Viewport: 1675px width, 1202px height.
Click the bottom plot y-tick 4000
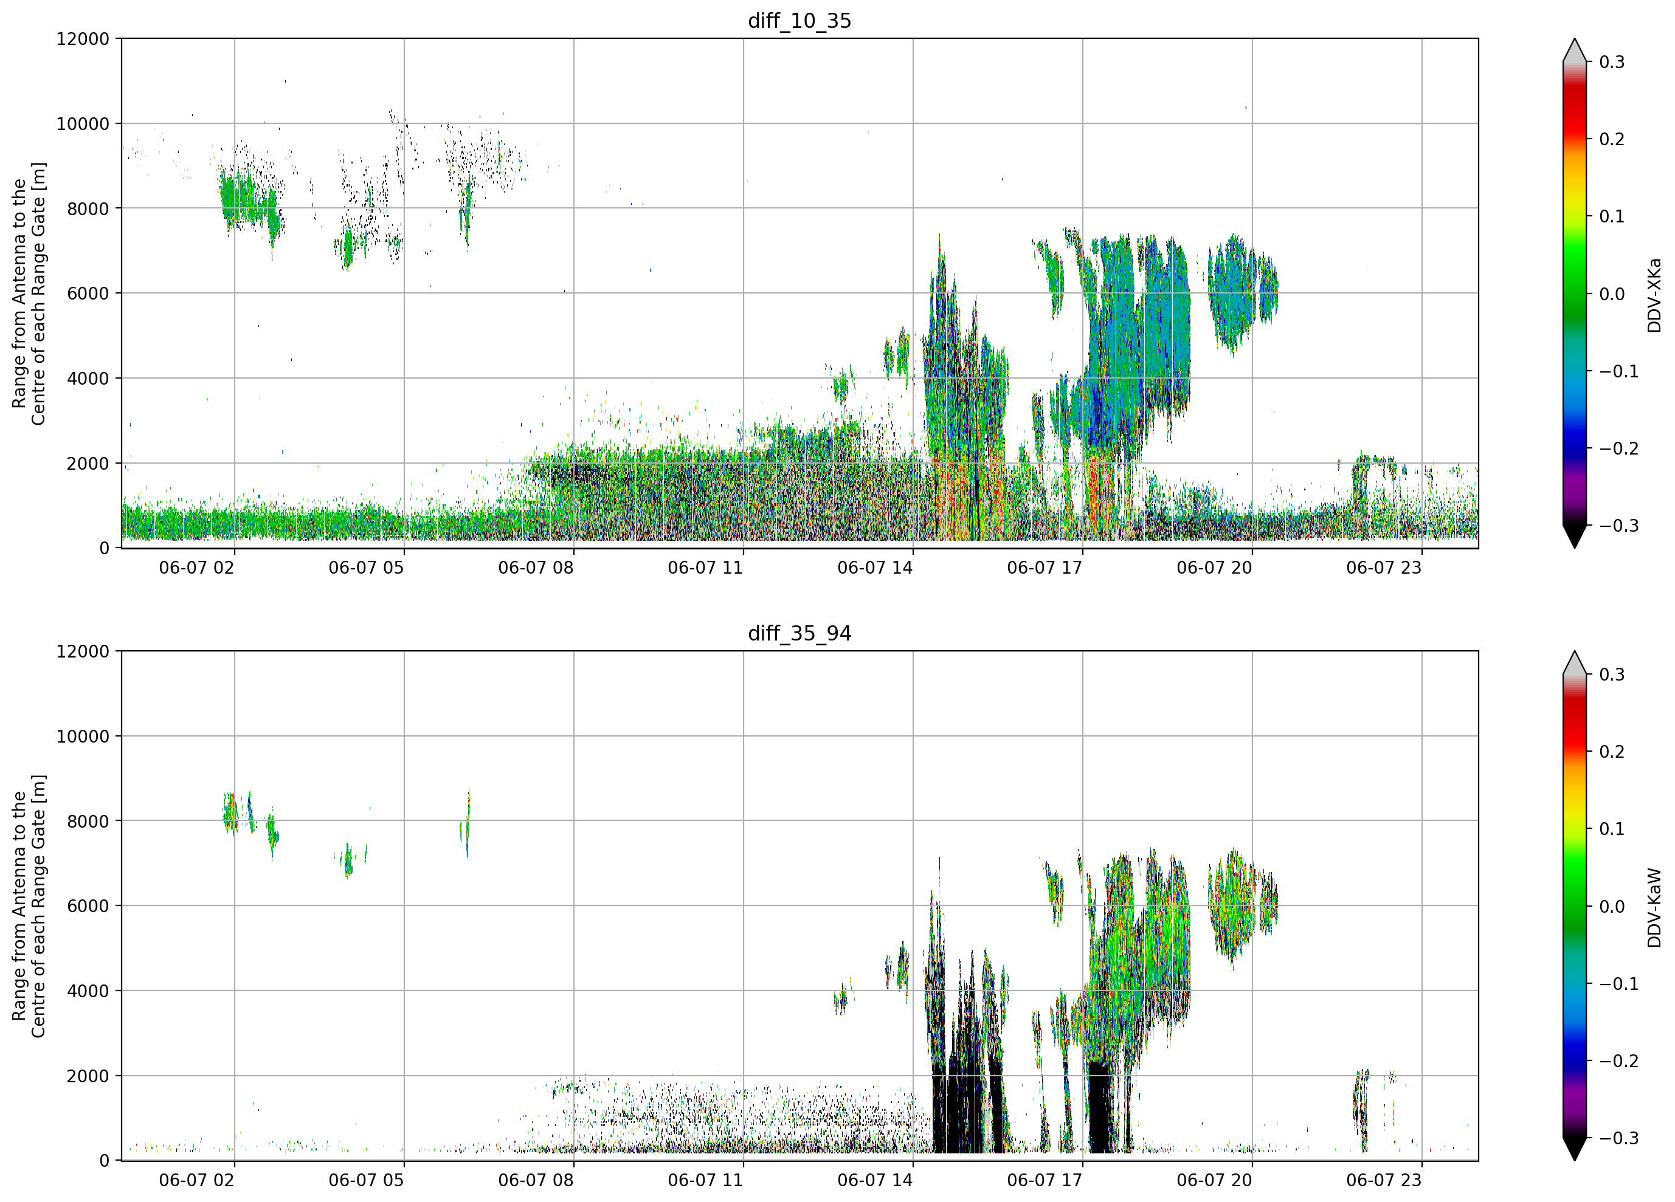[88, 992]
